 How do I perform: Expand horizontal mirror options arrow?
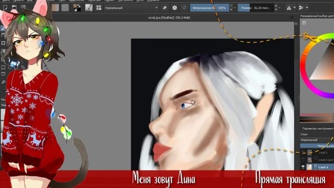294,8
